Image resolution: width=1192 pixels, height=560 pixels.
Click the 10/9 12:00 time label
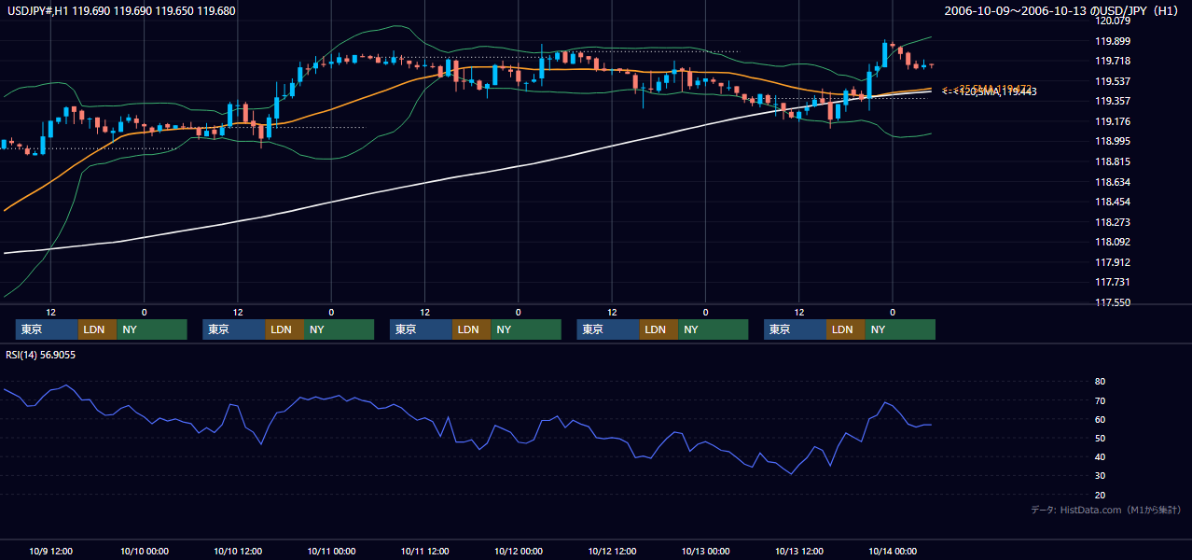[51, 551]
